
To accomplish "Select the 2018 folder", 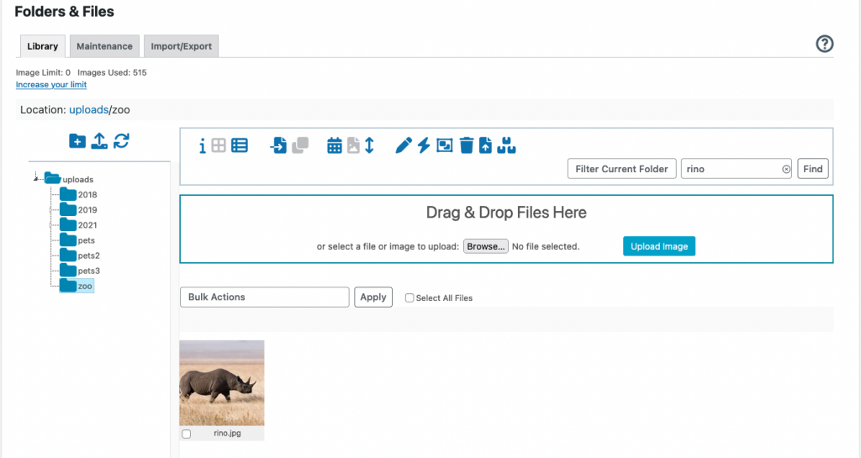I will click(x=78, y=194).
